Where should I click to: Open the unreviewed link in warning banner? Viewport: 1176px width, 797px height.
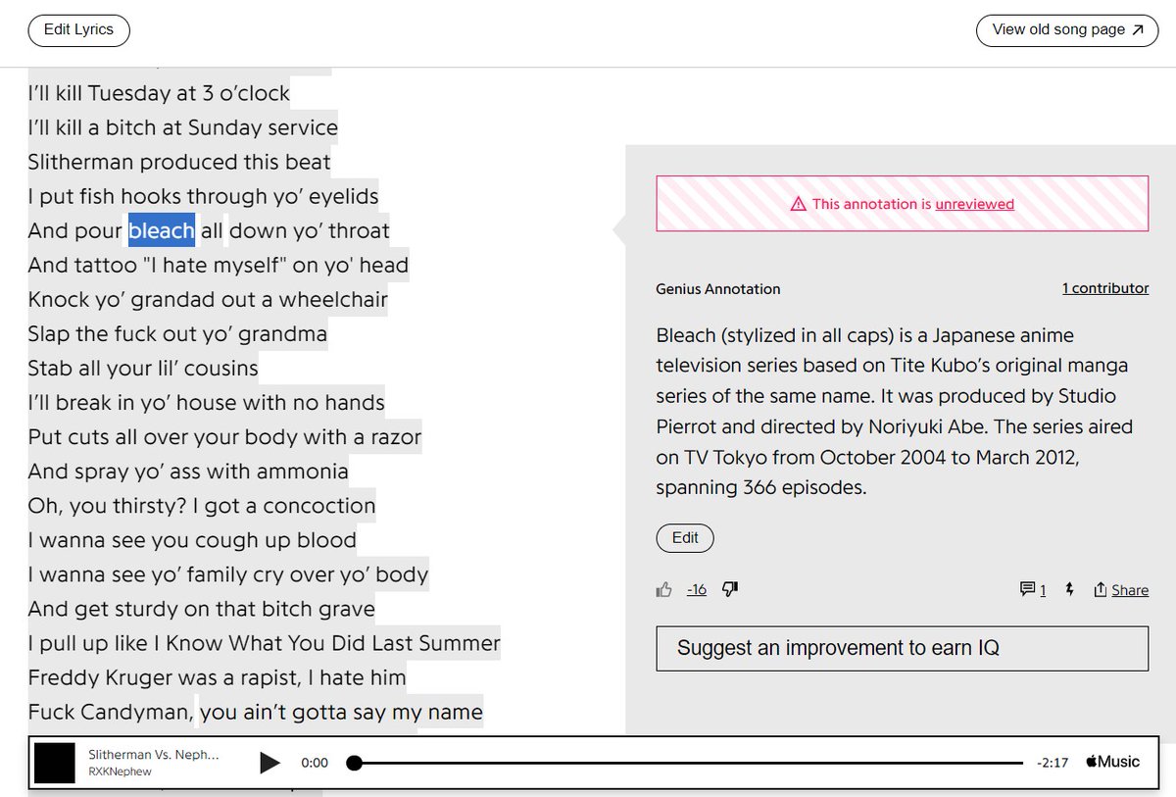pos(974,204)
